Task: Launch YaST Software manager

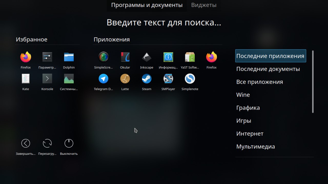Action: [x=190, y=57]
